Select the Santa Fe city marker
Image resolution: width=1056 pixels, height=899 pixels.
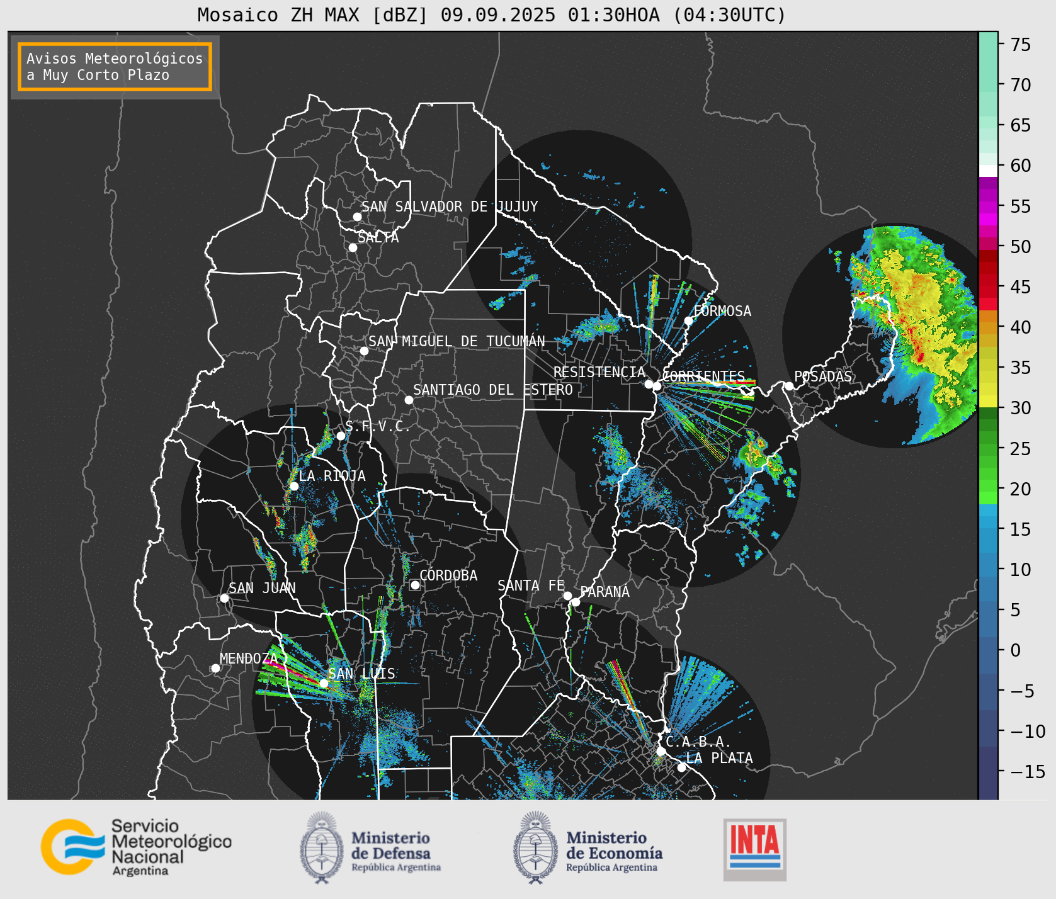(567, 596)
